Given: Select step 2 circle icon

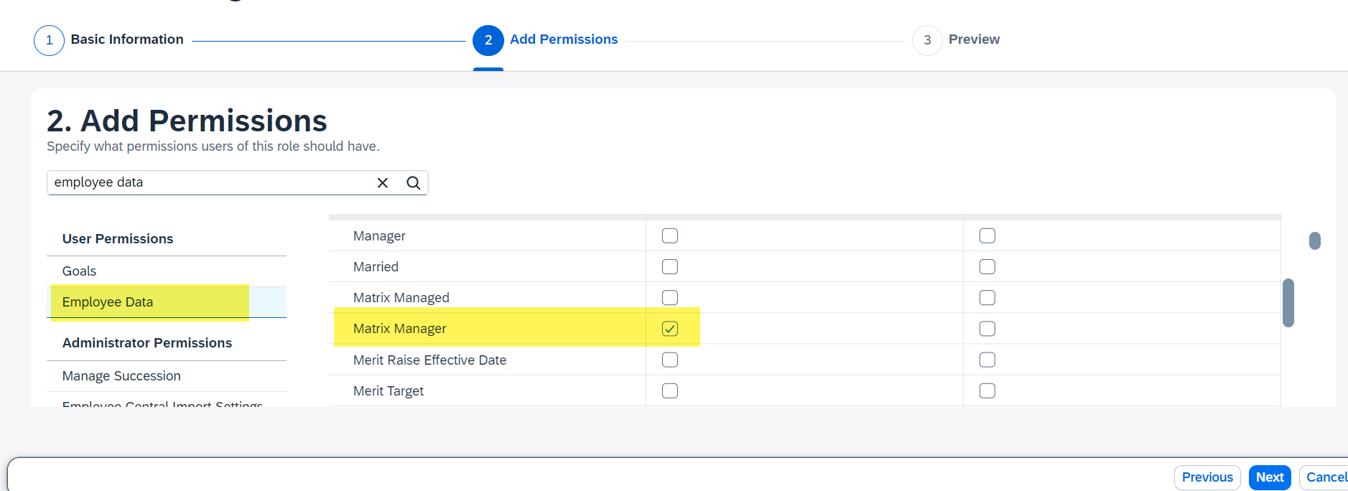Looking at the screenshot, I should coord(488,40).
